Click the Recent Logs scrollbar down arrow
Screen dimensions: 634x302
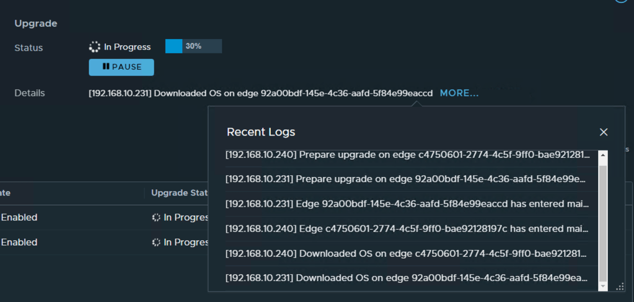tap(603, 287)
